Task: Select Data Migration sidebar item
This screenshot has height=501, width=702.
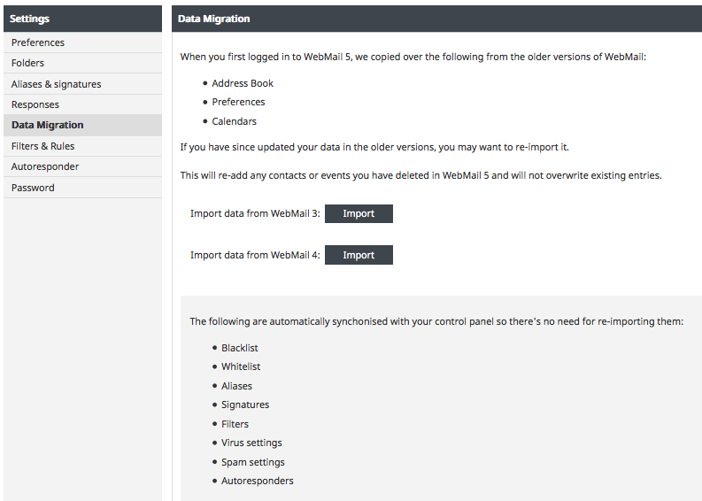Action: [x=48, y=125]
